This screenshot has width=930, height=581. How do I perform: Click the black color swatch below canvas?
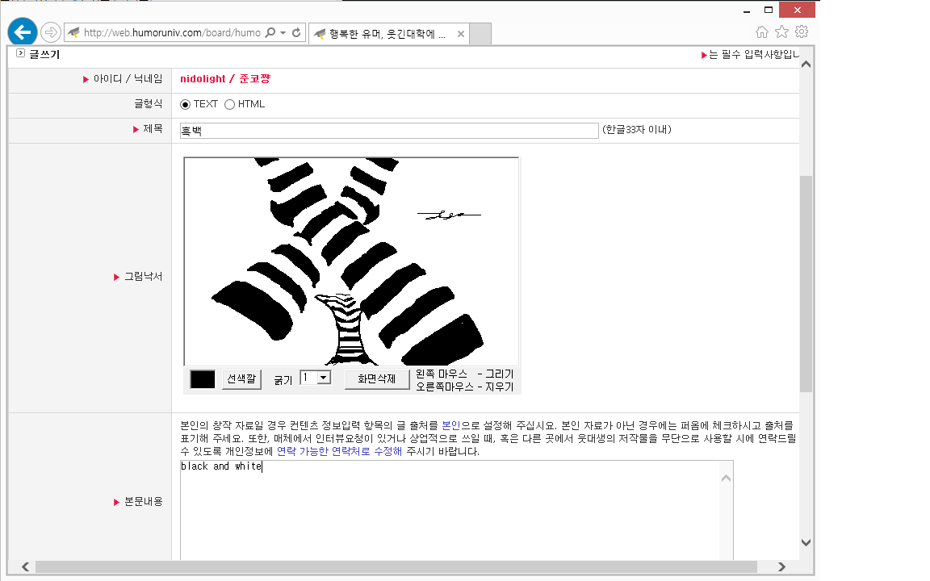pyautogui.click(x=203, y=379)
